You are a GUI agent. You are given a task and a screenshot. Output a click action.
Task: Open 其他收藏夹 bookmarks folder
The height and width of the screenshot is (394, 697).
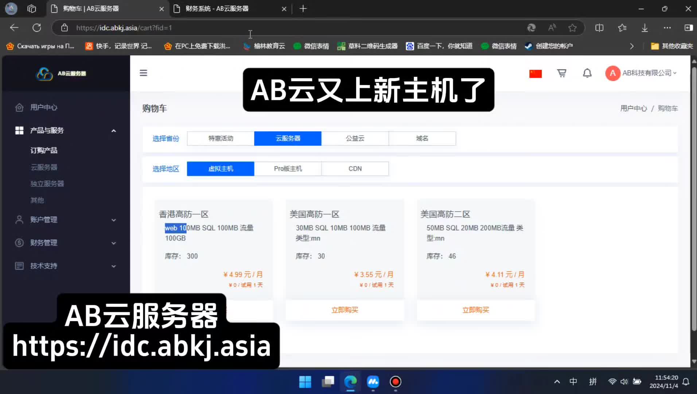(x=672, y=46)
